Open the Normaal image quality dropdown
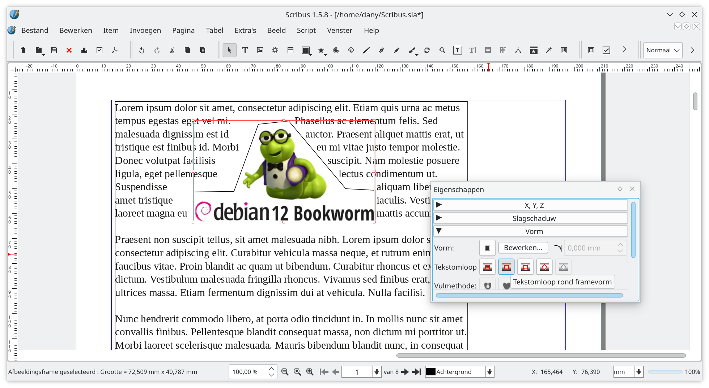Image resolution: width=709 pixels, height=388 pixels. click(663, 50)
